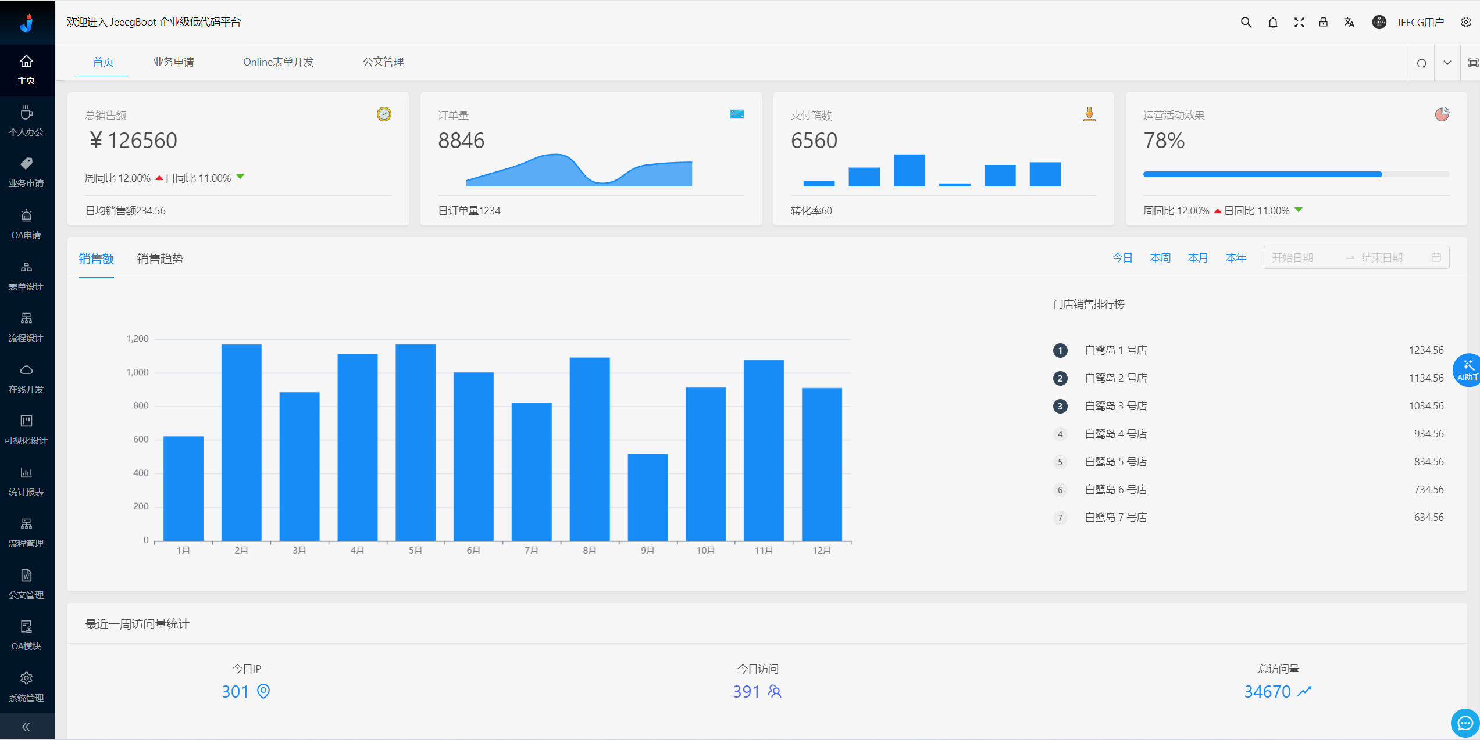Click the 本月 filter link
1480x740 pixels.
coord(1197,257)
